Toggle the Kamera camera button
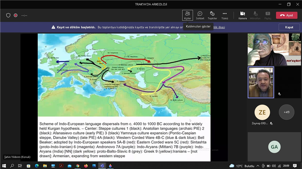302x169 pixels. pyautogui.click(x=242, y=15)
